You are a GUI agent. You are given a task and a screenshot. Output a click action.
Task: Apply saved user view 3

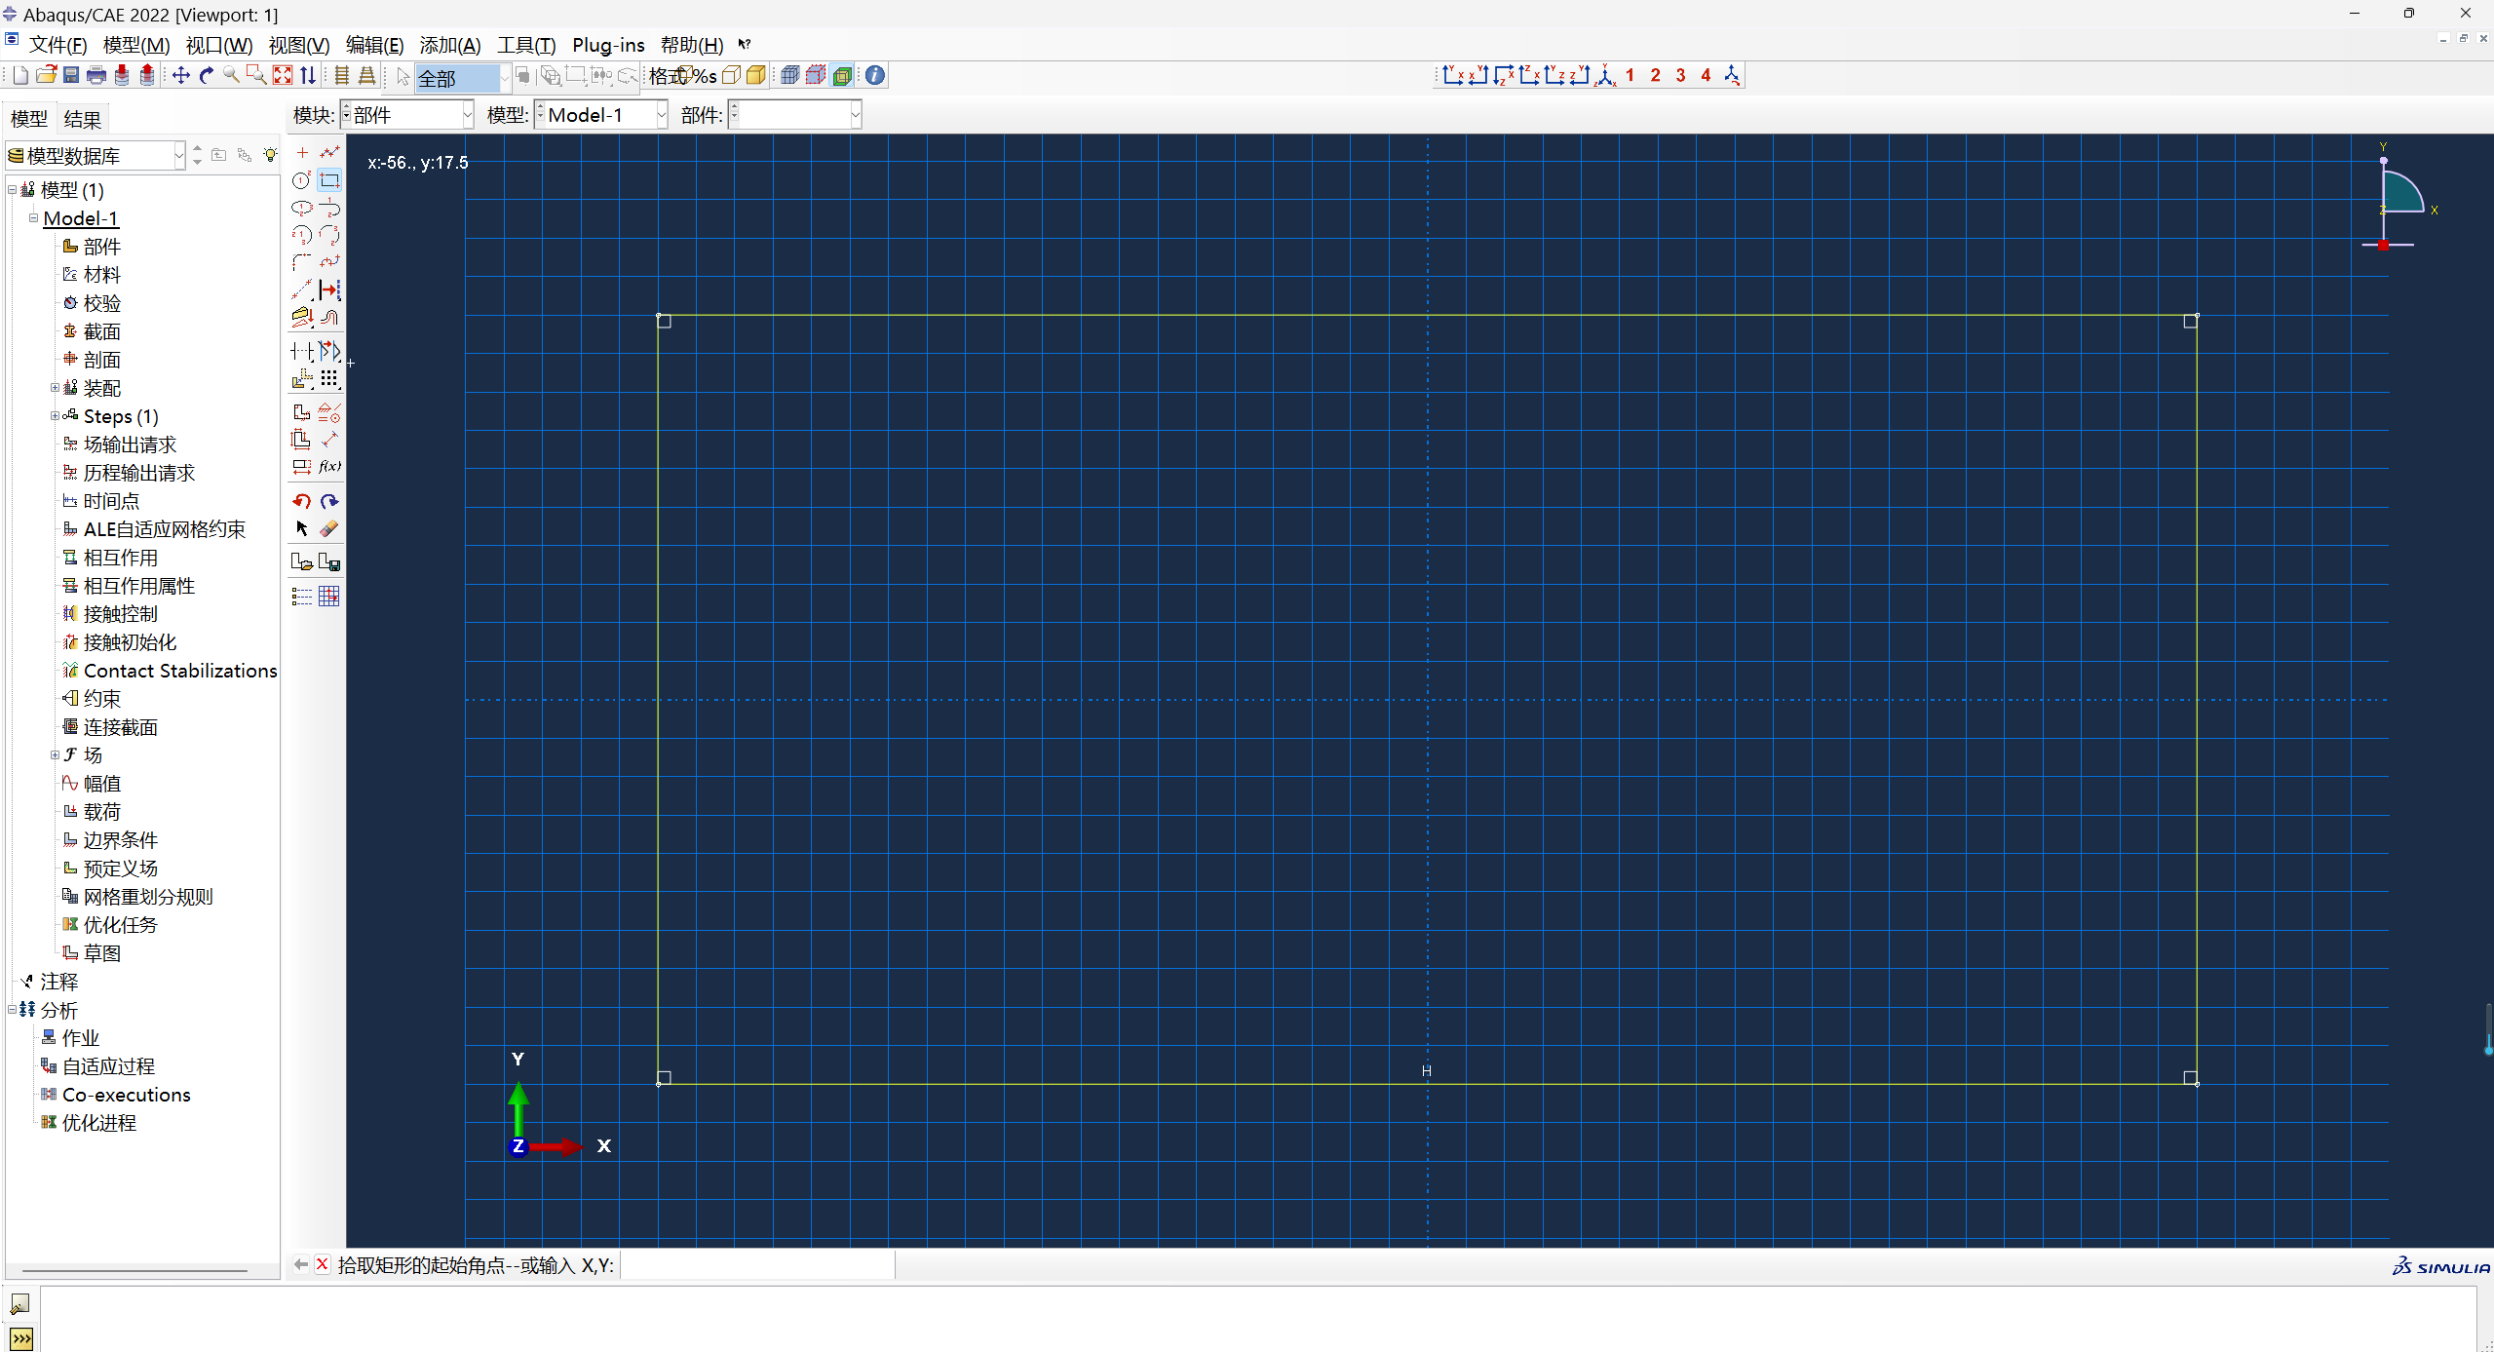pos(1680,75)
